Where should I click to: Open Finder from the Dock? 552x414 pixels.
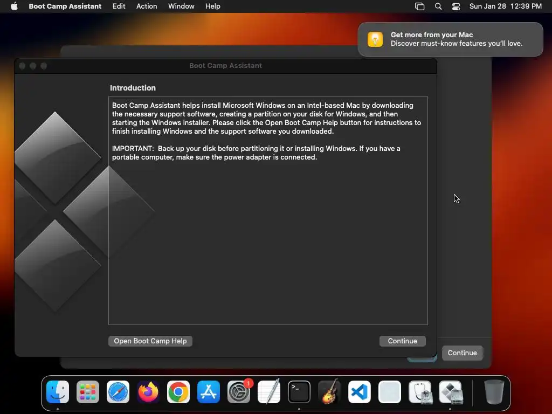pos(58,392)
